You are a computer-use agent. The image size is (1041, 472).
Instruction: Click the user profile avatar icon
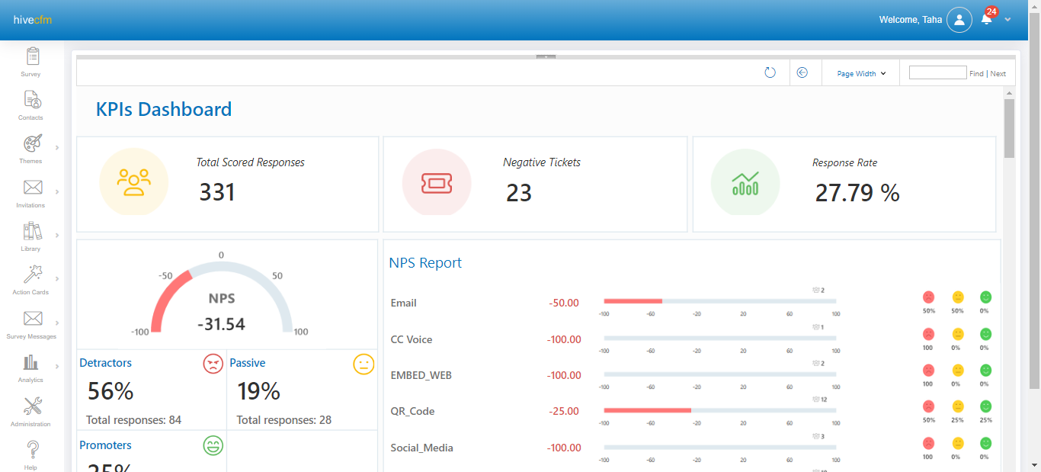coord(959,20)
